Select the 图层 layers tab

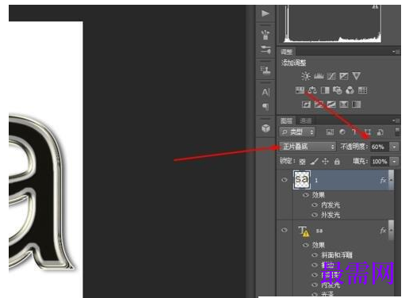pyautogui.click(x=286, y=121)
